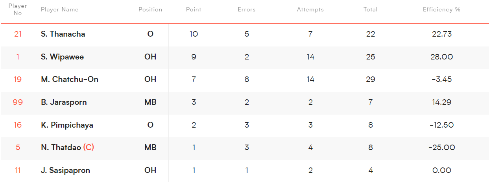Click the -25.00 efficiency cell
Viewport: 489px width, 182px height.
(442, 147)
